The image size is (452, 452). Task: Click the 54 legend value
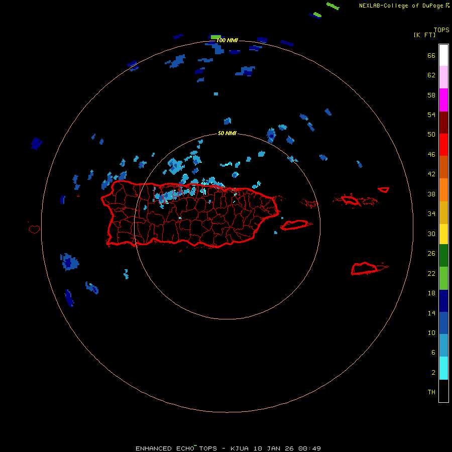(431, 115)
